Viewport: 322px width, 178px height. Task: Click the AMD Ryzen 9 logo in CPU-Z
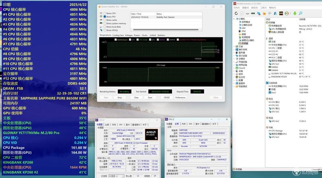pos(151,135)
